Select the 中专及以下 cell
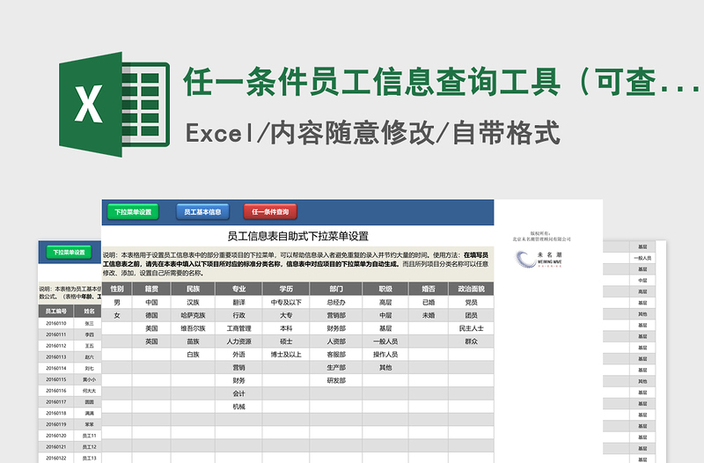Image resolution: width=704 pixels, height=463 pixels. pos(286,302)
